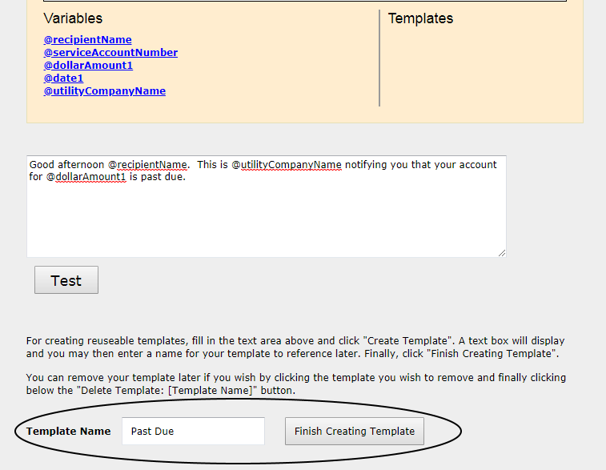This screenshot has width=606, height=470.
Task: Click @dollarAmount1 word in the message body
Action: point(86,176)
